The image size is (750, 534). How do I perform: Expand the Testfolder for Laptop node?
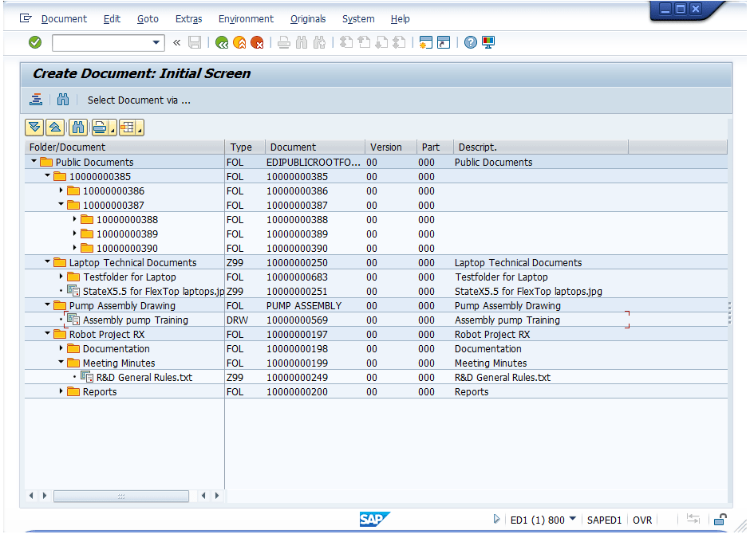pos(61,276)
